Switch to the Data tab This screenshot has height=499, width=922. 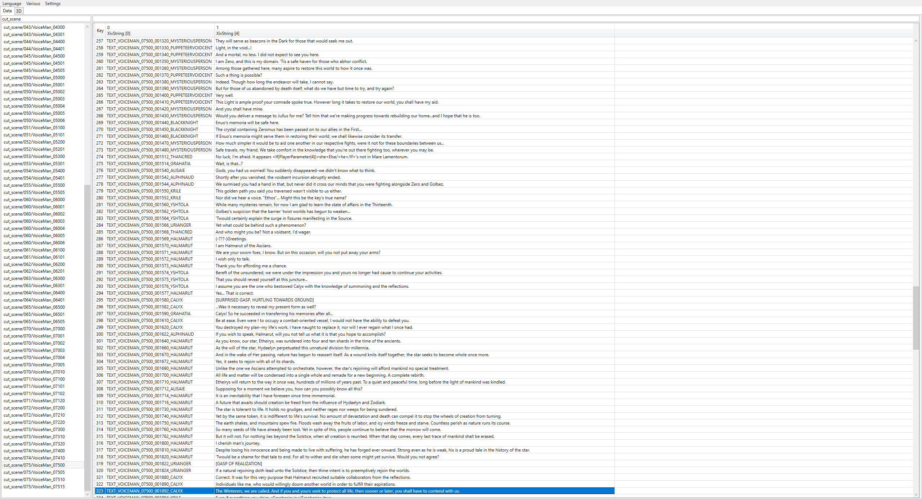7,11
